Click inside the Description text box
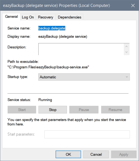This screenshot has width=139, height=161. (81, 49)
